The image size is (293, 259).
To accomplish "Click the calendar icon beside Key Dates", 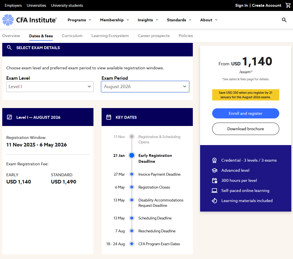I will click(x=109, y=117).
